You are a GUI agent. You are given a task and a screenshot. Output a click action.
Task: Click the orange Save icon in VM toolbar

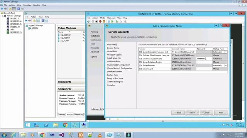[104, 21]
